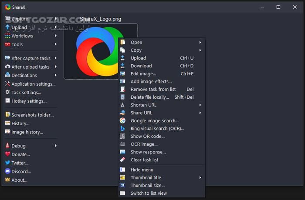Viewport: 305px width, 200px height.
Task: Select the ShareX_Logo.png thumbnail
Action: click(101, 51)
